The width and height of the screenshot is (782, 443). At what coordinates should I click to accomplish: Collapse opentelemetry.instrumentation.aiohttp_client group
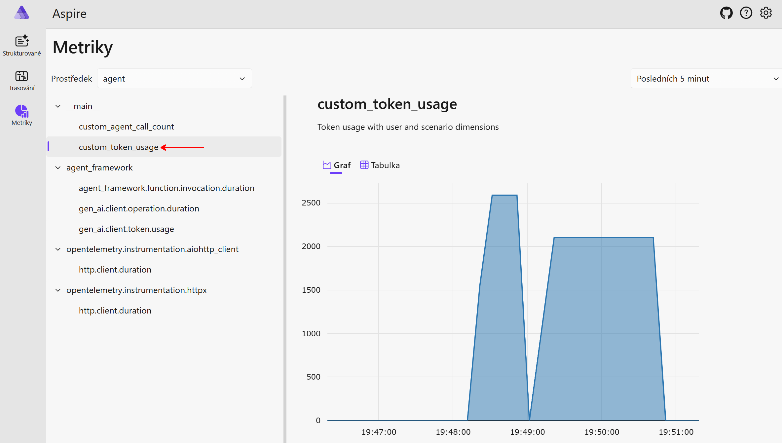(x=58, y=249)
